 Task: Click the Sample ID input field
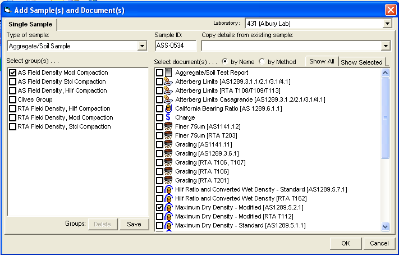[175, 46]
